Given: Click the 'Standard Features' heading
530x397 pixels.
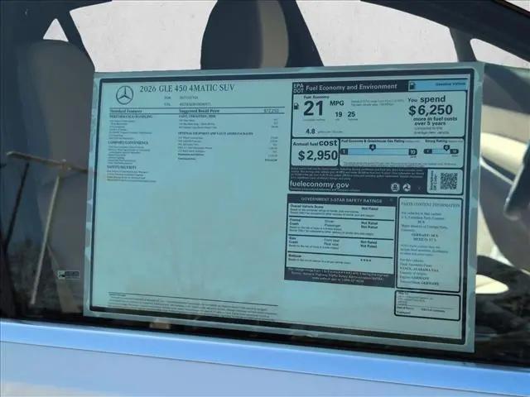Looking at the screenshot, I should [126, 111].
